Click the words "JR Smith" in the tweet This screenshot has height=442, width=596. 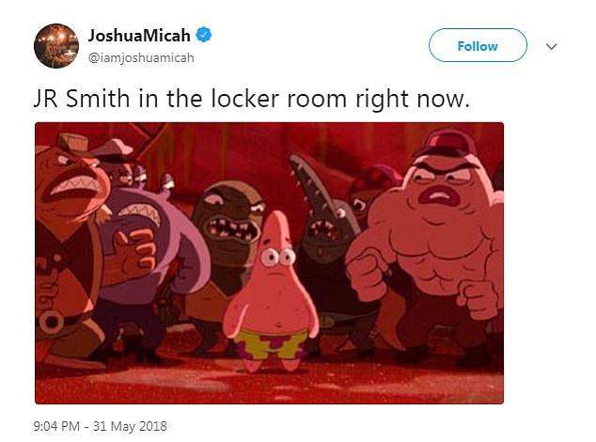pyautogui.click(x=82, y=99)
